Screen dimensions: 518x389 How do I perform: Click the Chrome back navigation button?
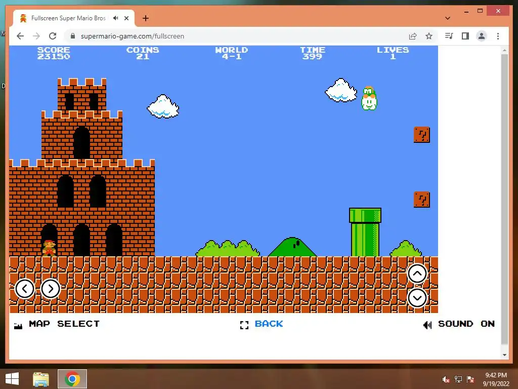point(20,36)
